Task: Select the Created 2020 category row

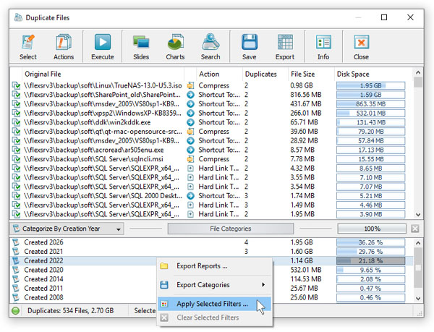Action: tap(212, 270)
